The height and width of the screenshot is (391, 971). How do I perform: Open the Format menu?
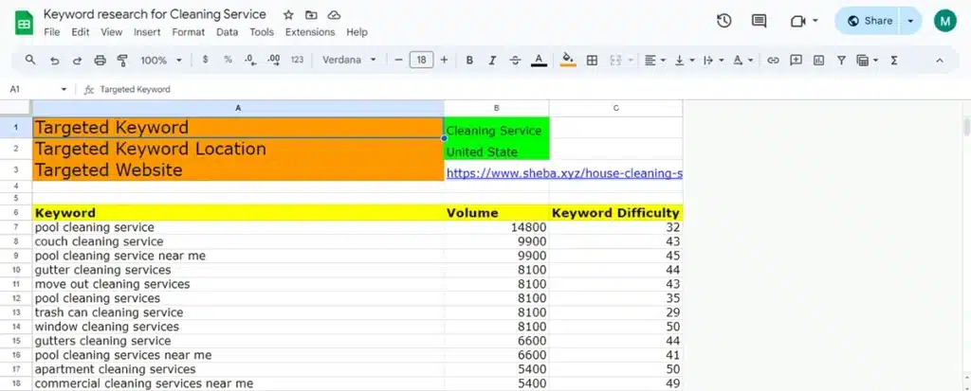click(x=188, y=32)
